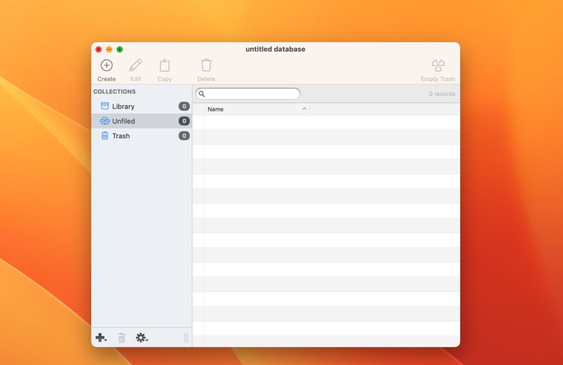Open the gear menu dropdown arrow

146,341
